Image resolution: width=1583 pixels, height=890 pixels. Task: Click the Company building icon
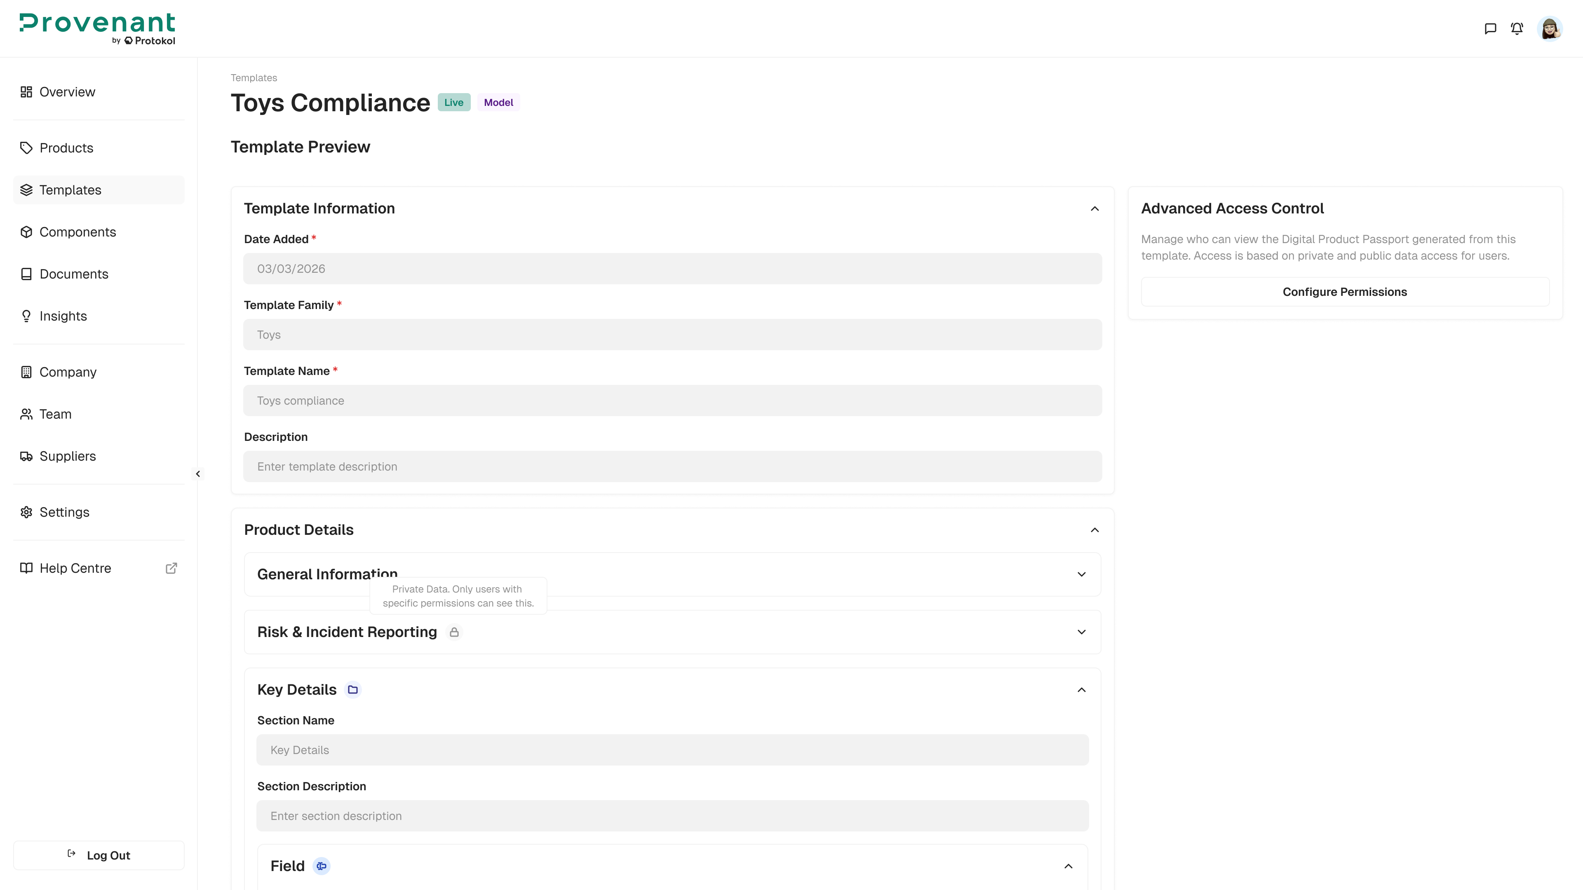(x=26, y=372)
